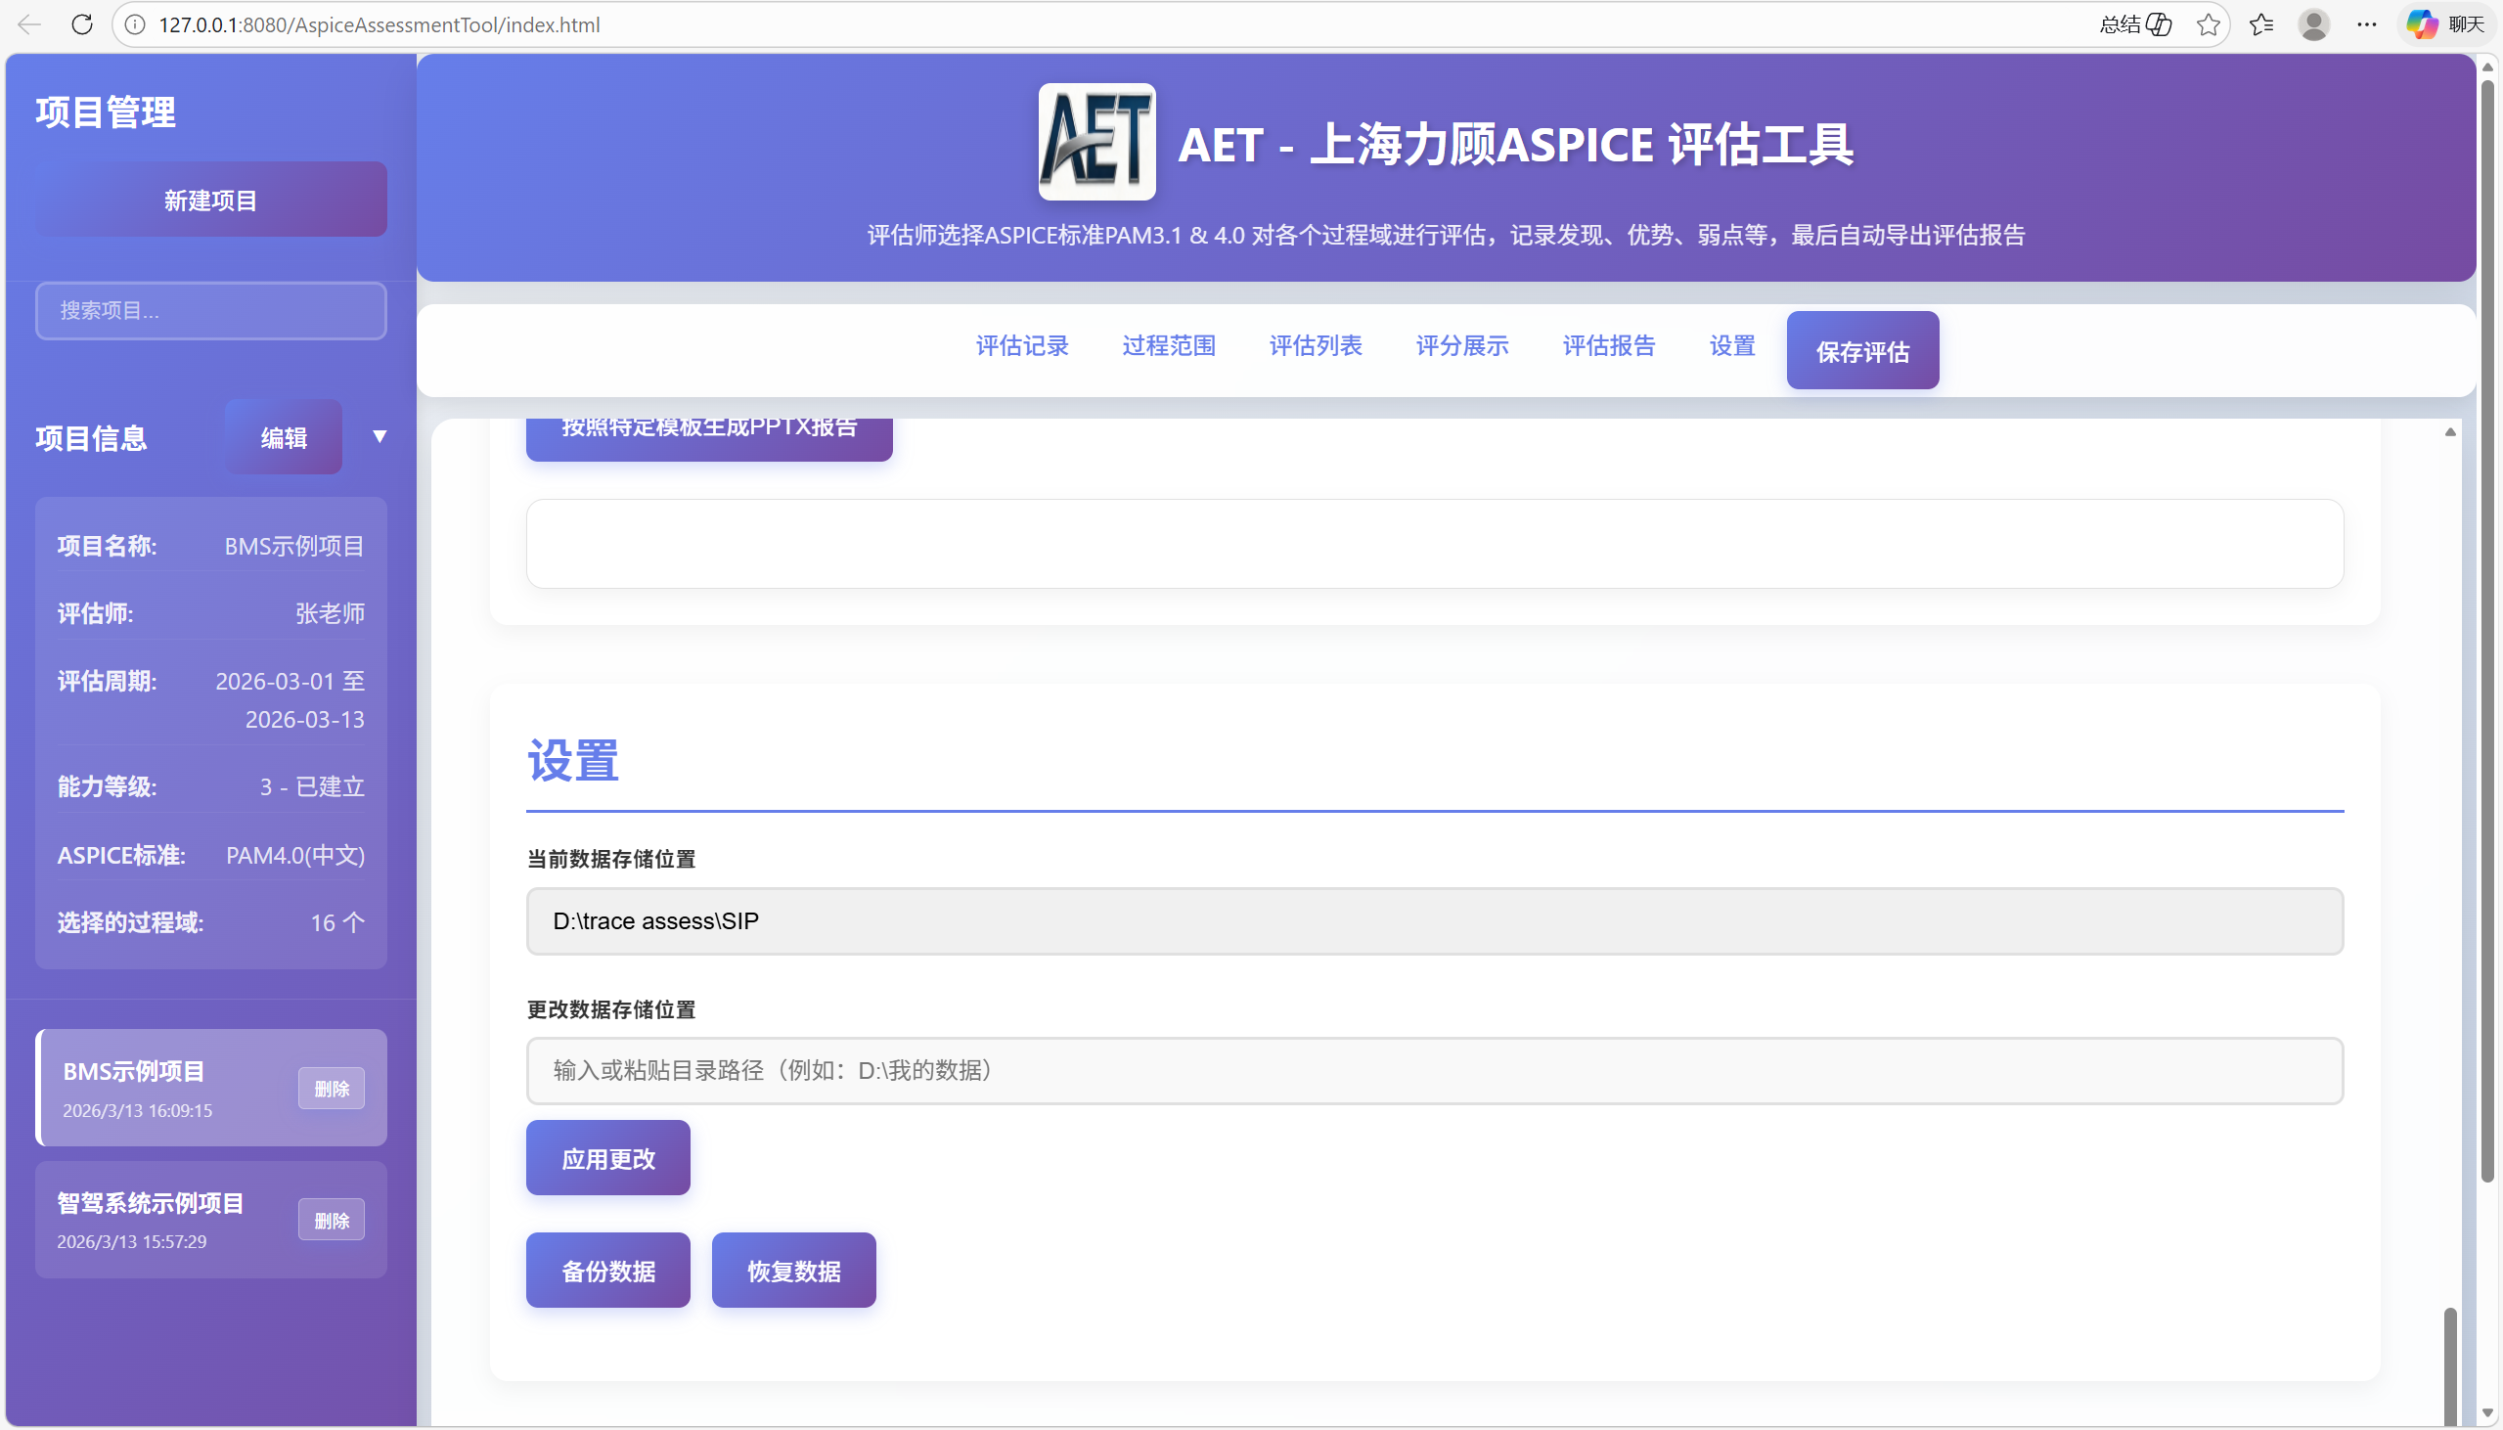Click the AET logo image
The height and width of the screenshot is (1430, 2503).
1096,142
